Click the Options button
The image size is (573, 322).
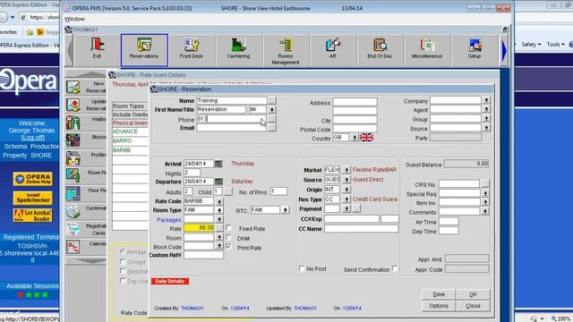pos(439,306)
